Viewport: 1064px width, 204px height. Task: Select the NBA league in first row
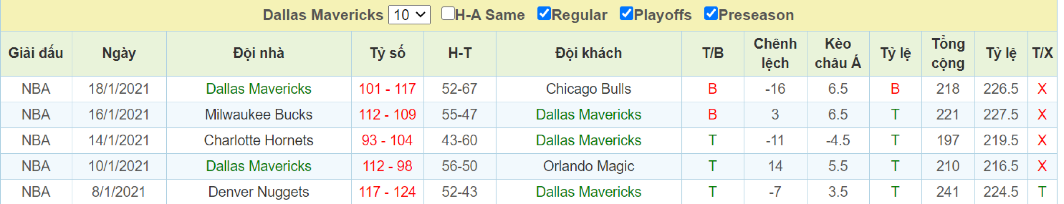pos(36,89)
